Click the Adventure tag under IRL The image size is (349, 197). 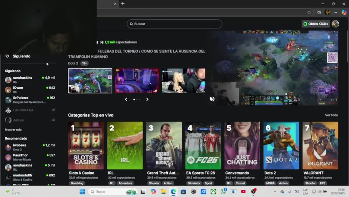point(125,183)
